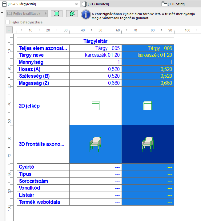Image resolution: width=201 pixels, height=221 pixels.
Task: Click the Hossz (A) 0,520 cell of Tárgy - 005
Action: click(x=95, y=69)
